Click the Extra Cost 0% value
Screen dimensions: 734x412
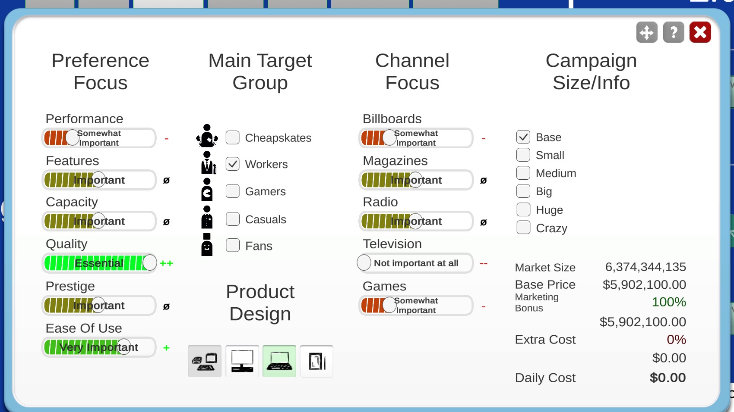pos(676,340)
